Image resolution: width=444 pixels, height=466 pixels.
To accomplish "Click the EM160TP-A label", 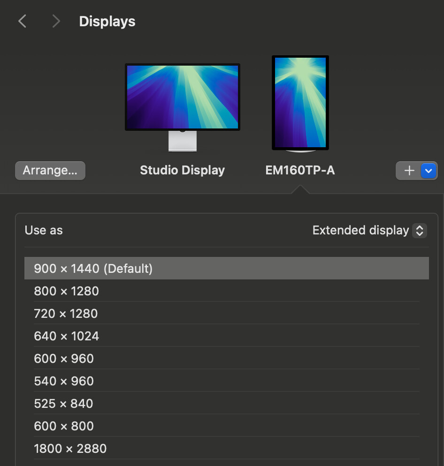I will pos(300,171).
